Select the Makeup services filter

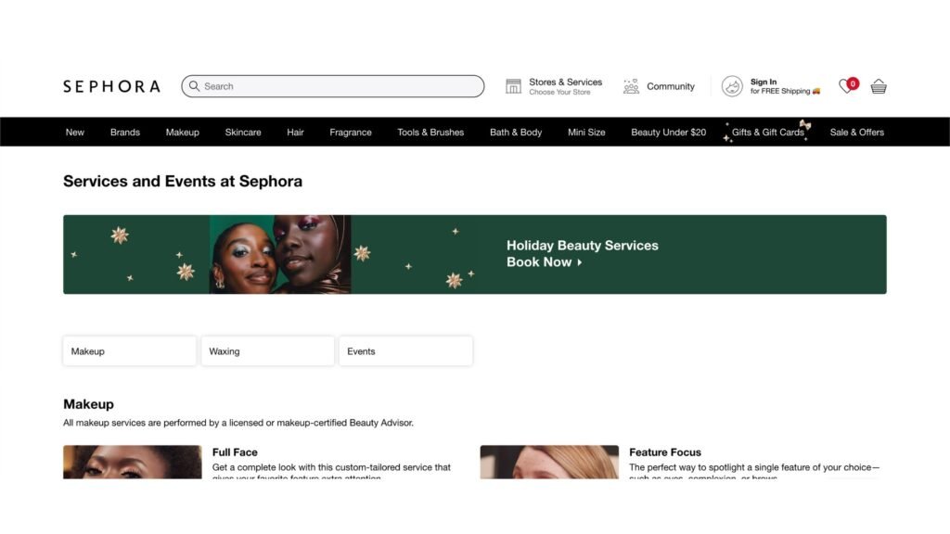(130, 351)
